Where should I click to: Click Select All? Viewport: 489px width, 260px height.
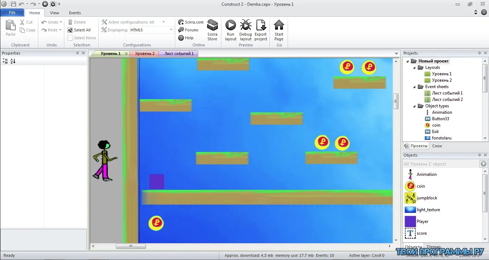click(79, 30)
